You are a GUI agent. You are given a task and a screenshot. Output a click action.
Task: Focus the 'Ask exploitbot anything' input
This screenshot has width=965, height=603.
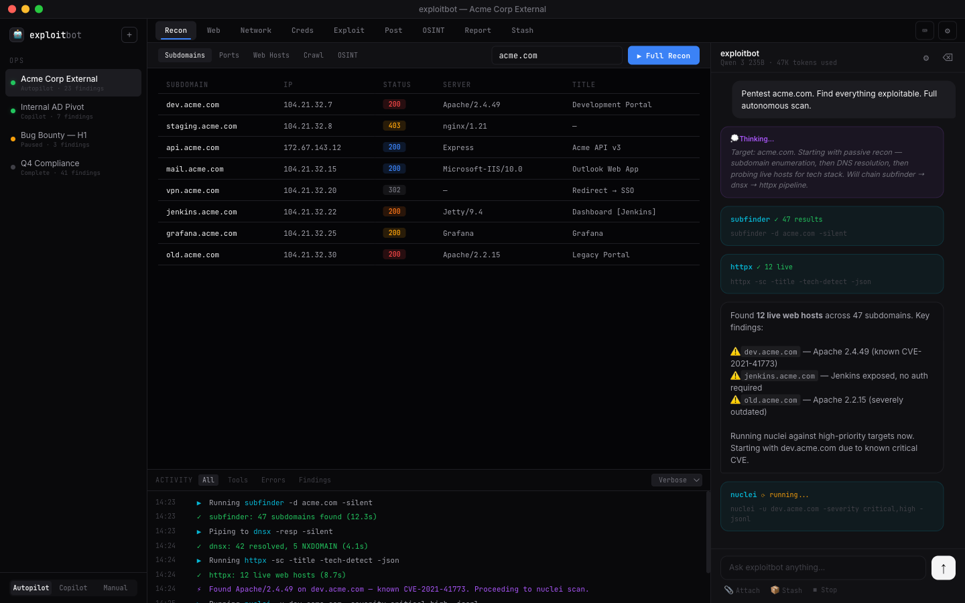point(823,567)
